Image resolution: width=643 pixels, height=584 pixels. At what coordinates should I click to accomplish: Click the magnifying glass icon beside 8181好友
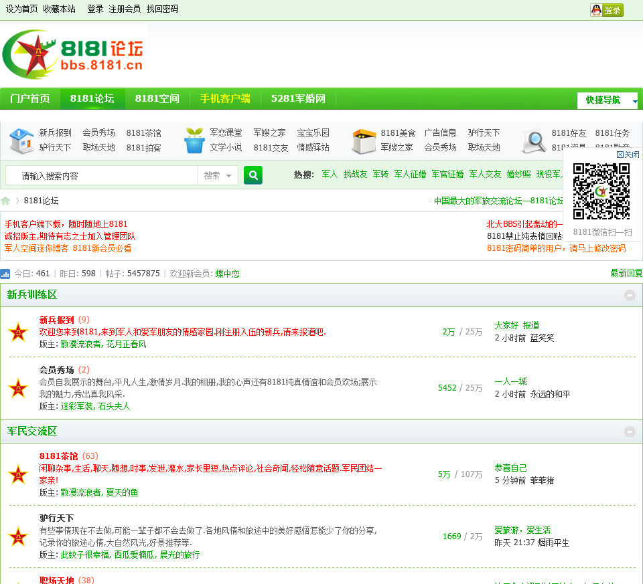click(534, 141)
